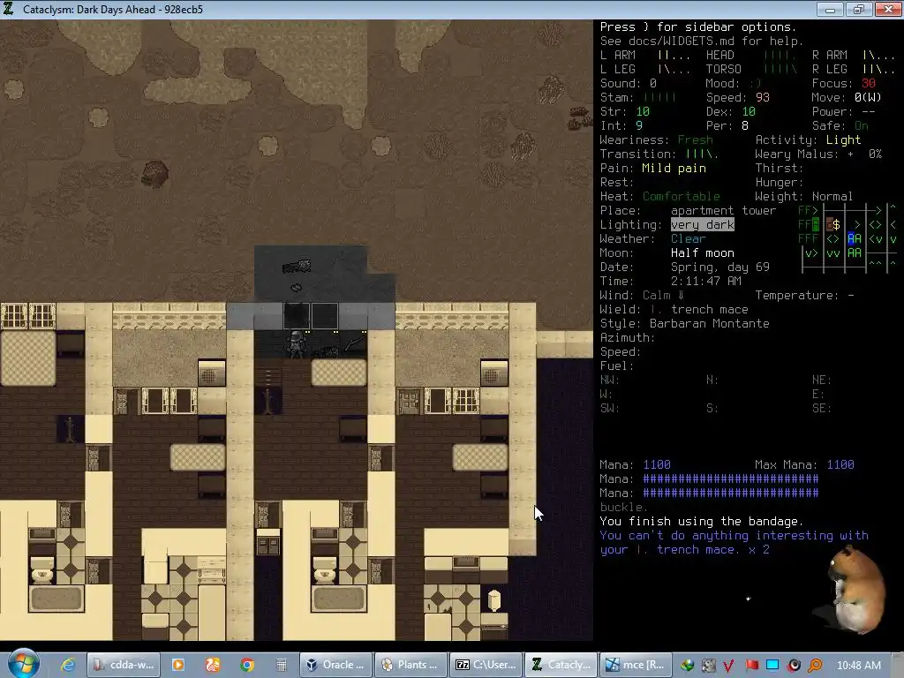Click the 'Mild pain' status text
The image size is (904, 678).
(x=674, y=169)
